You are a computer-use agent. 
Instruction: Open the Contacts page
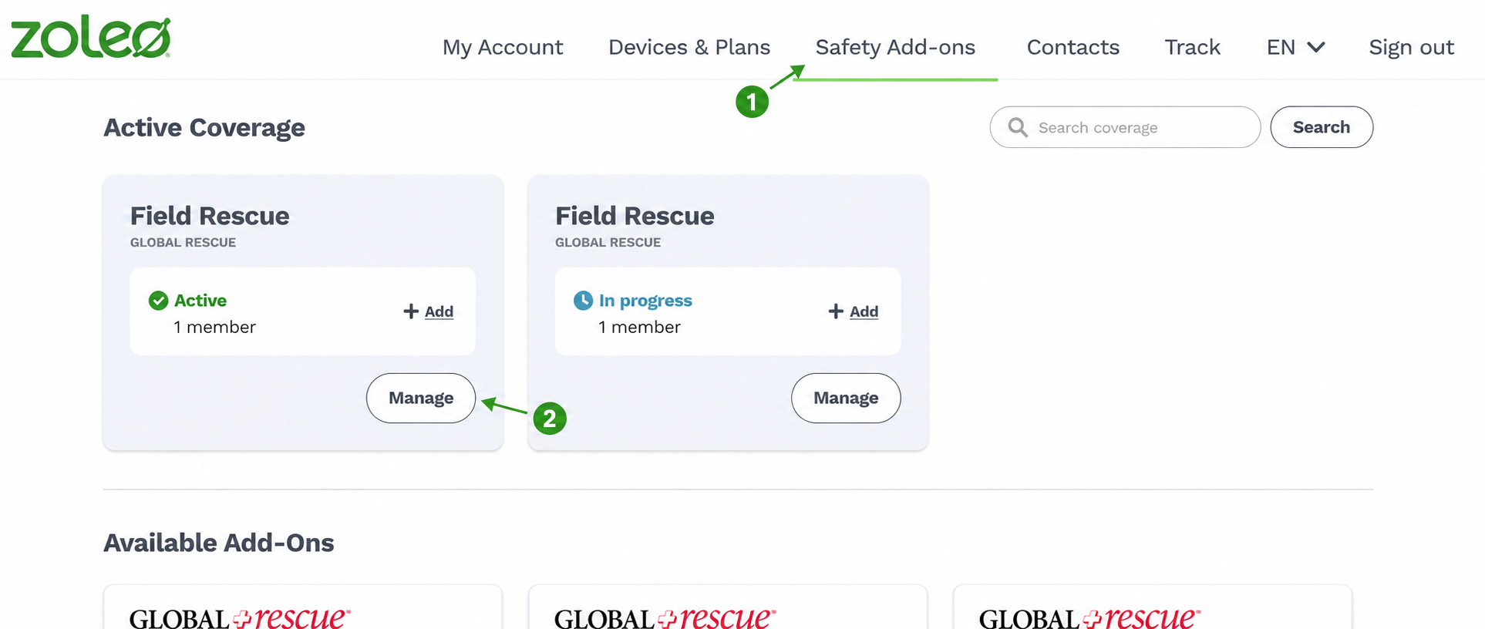pos(1072,47)
